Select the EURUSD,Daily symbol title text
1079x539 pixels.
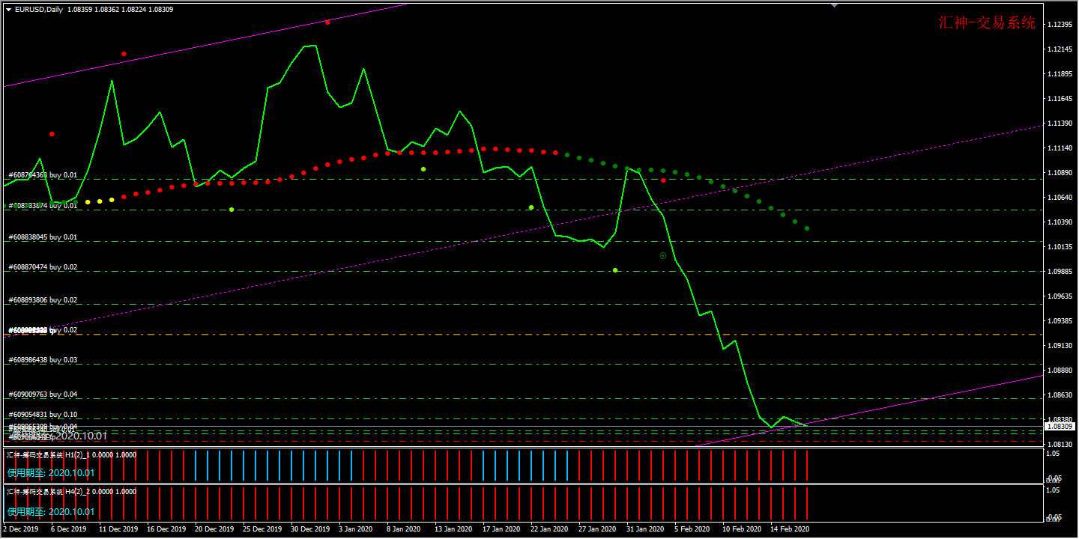click(39, 10)
